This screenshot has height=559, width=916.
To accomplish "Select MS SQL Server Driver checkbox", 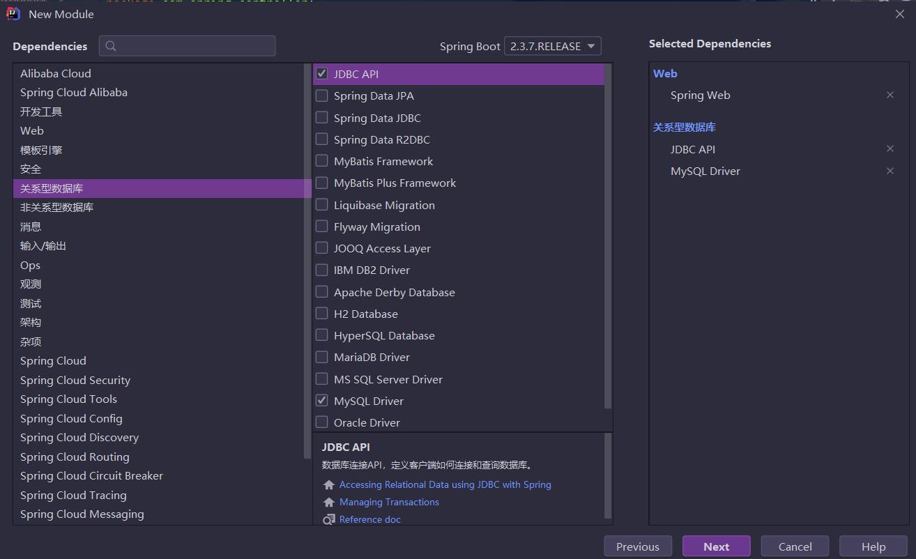I will (321, 378).
